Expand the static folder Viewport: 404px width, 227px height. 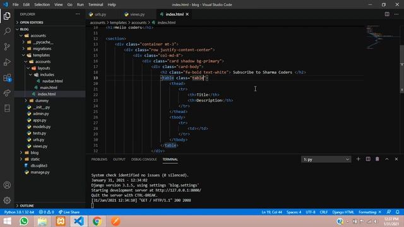35,159
